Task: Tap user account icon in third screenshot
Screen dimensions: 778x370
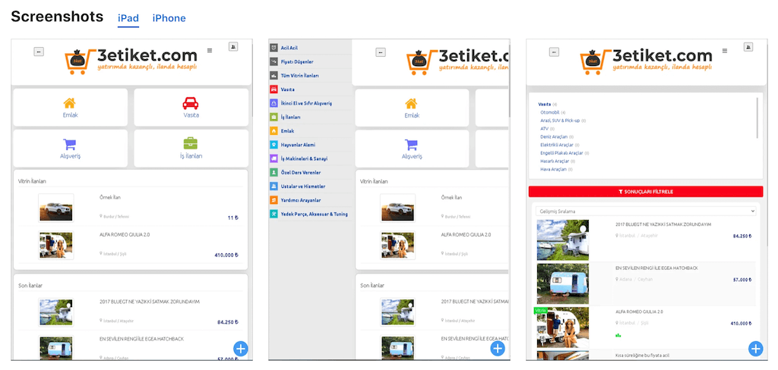Action: (x=748, y=47)
